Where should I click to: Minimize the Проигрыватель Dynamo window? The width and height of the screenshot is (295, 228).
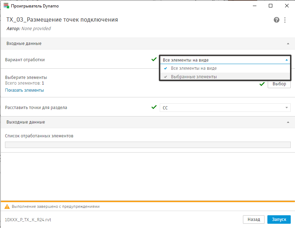pyautogui.click(x=254, y=6)
